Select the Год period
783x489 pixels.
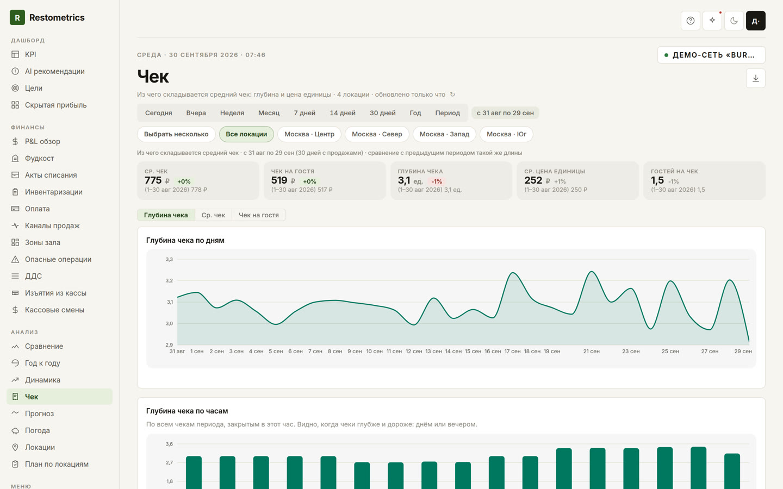[415, 113]
